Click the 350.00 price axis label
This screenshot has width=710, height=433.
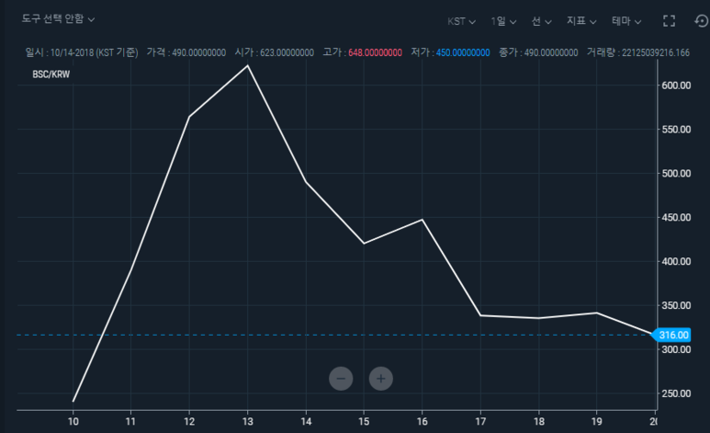(676, 305)
